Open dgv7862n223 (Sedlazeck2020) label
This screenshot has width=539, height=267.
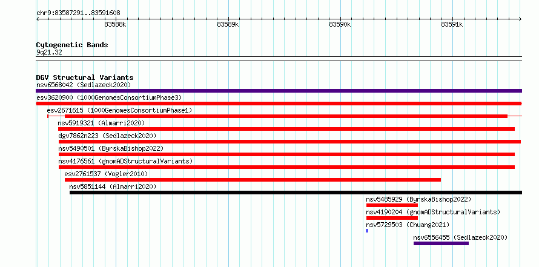point(107,136)
